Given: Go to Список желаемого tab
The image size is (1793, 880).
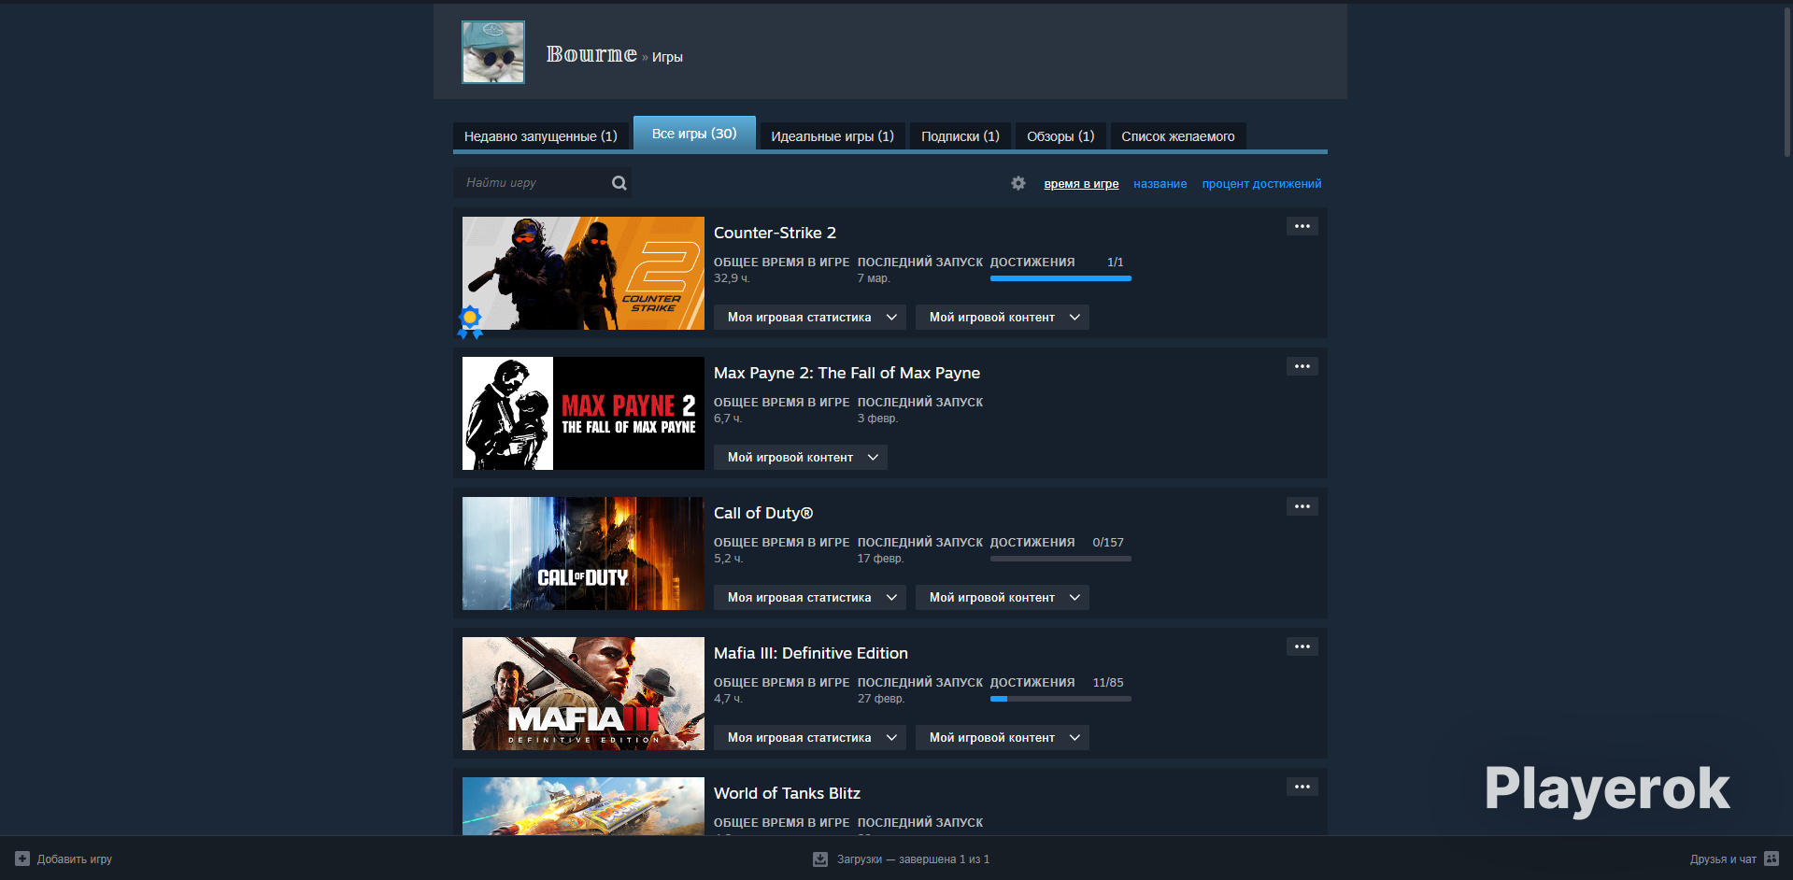Looking at the screenshot, I should click(1178, 136).
